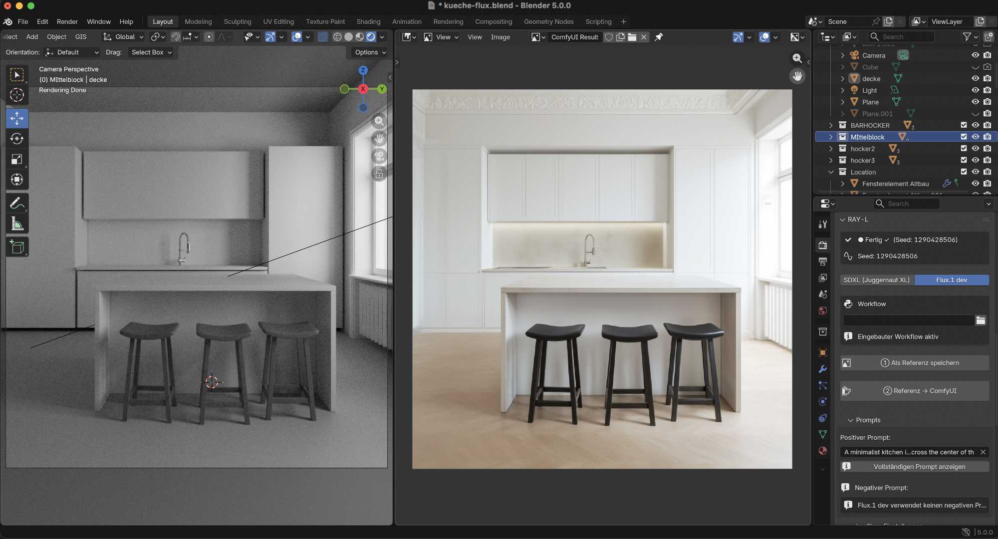This screenshot has width=998, height=539.
Task: Open the Output properties tab
Action: pos(823,261)
